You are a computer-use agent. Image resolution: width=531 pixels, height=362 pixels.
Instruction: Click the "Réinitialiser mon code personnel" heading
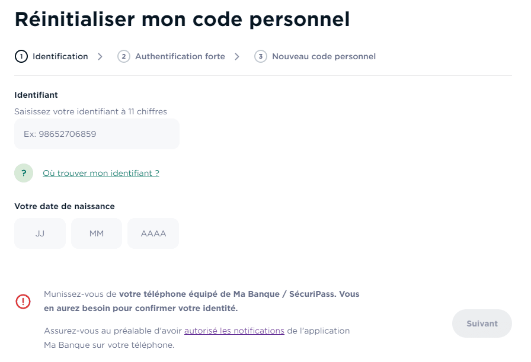pos(182,19)
